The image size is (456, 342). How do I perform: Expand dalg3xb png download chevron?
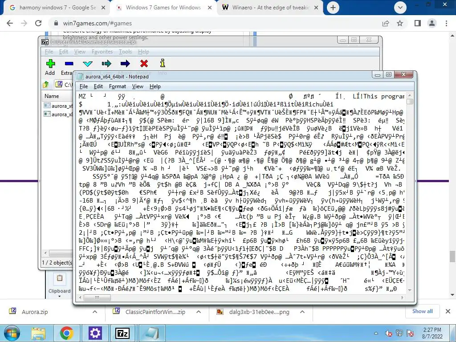click(302, 312)
